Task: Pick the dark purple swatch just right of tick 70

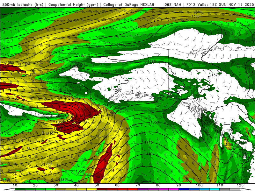Action: tap(143, 189)
